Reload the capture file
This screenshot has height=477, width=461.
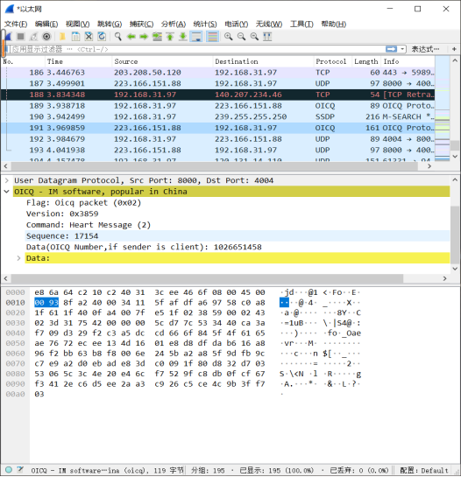pyautogui.click(x=102, y=37)
